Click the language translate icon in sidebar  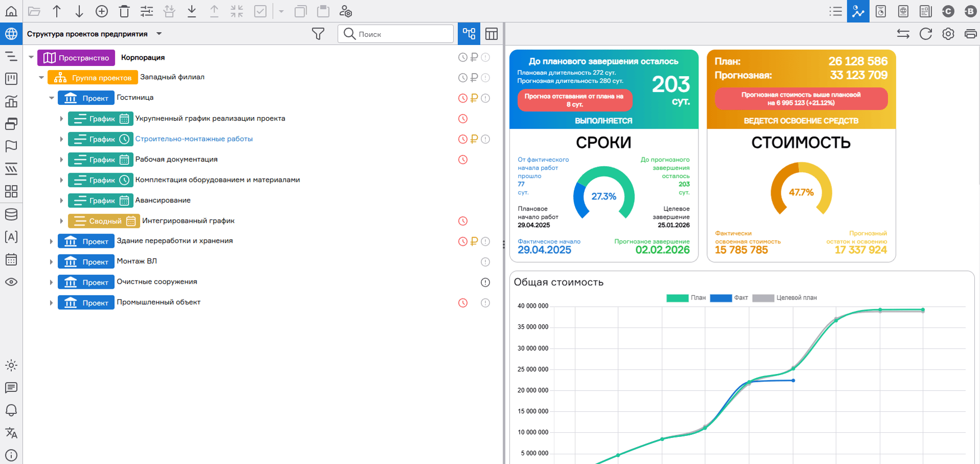click(11, 433)
